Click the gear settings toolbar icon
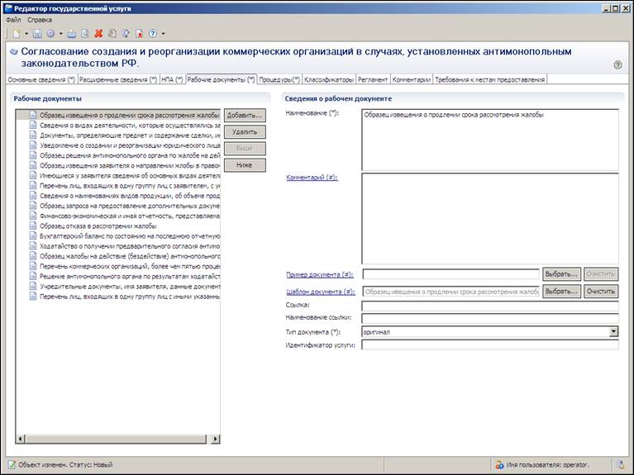 pos(50,34)
